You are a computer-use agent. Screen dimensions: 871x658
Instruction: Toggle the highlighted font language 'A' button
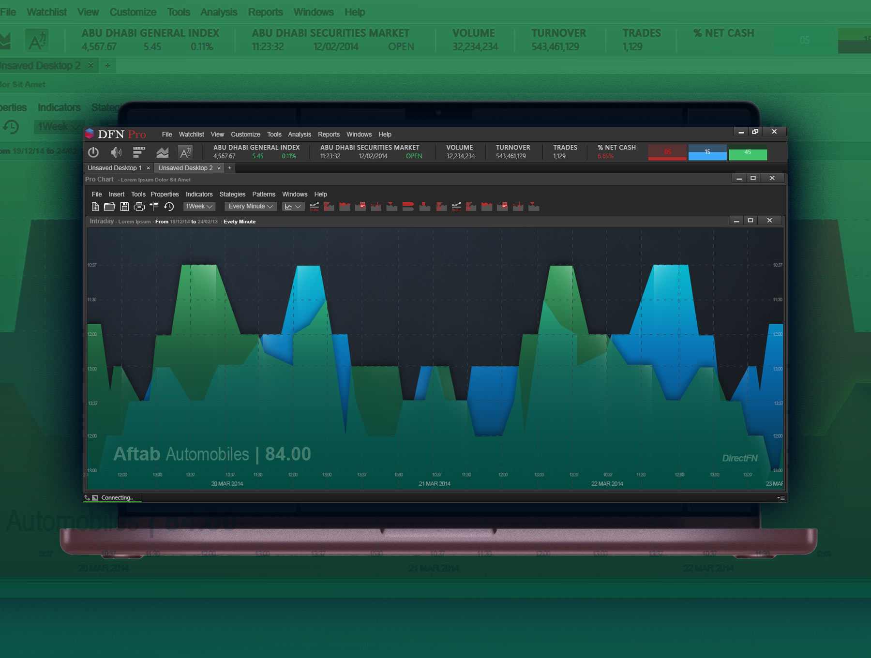(185, 152)
